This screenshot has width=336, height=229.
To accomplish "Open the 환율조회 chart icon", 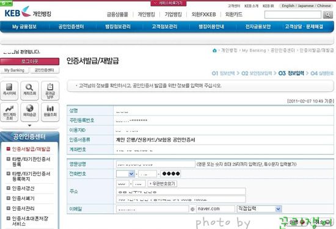I will tap(50, 112).
